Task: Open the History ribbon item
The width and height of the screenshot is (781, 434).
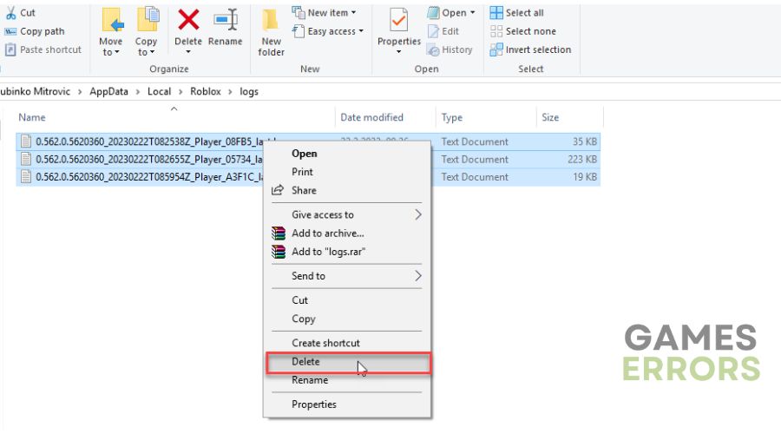Action: click(450, 49)
